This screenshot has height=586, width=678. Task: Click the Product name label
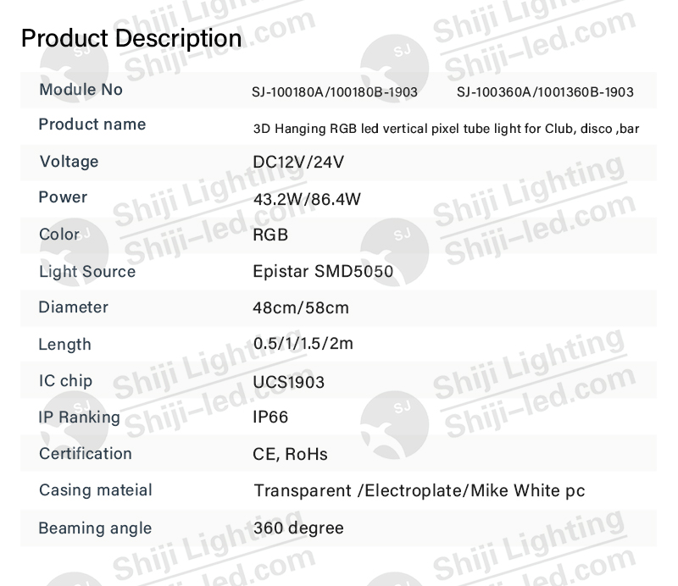tap(92, 124)
